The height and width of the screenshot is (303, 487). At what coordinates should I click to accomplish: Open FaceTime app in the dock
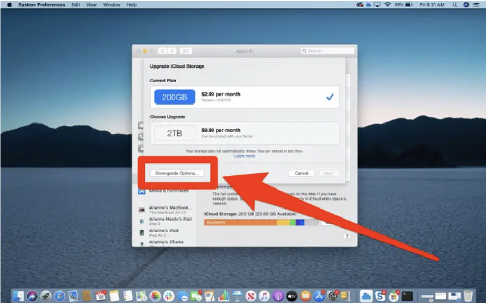point(196,296)
